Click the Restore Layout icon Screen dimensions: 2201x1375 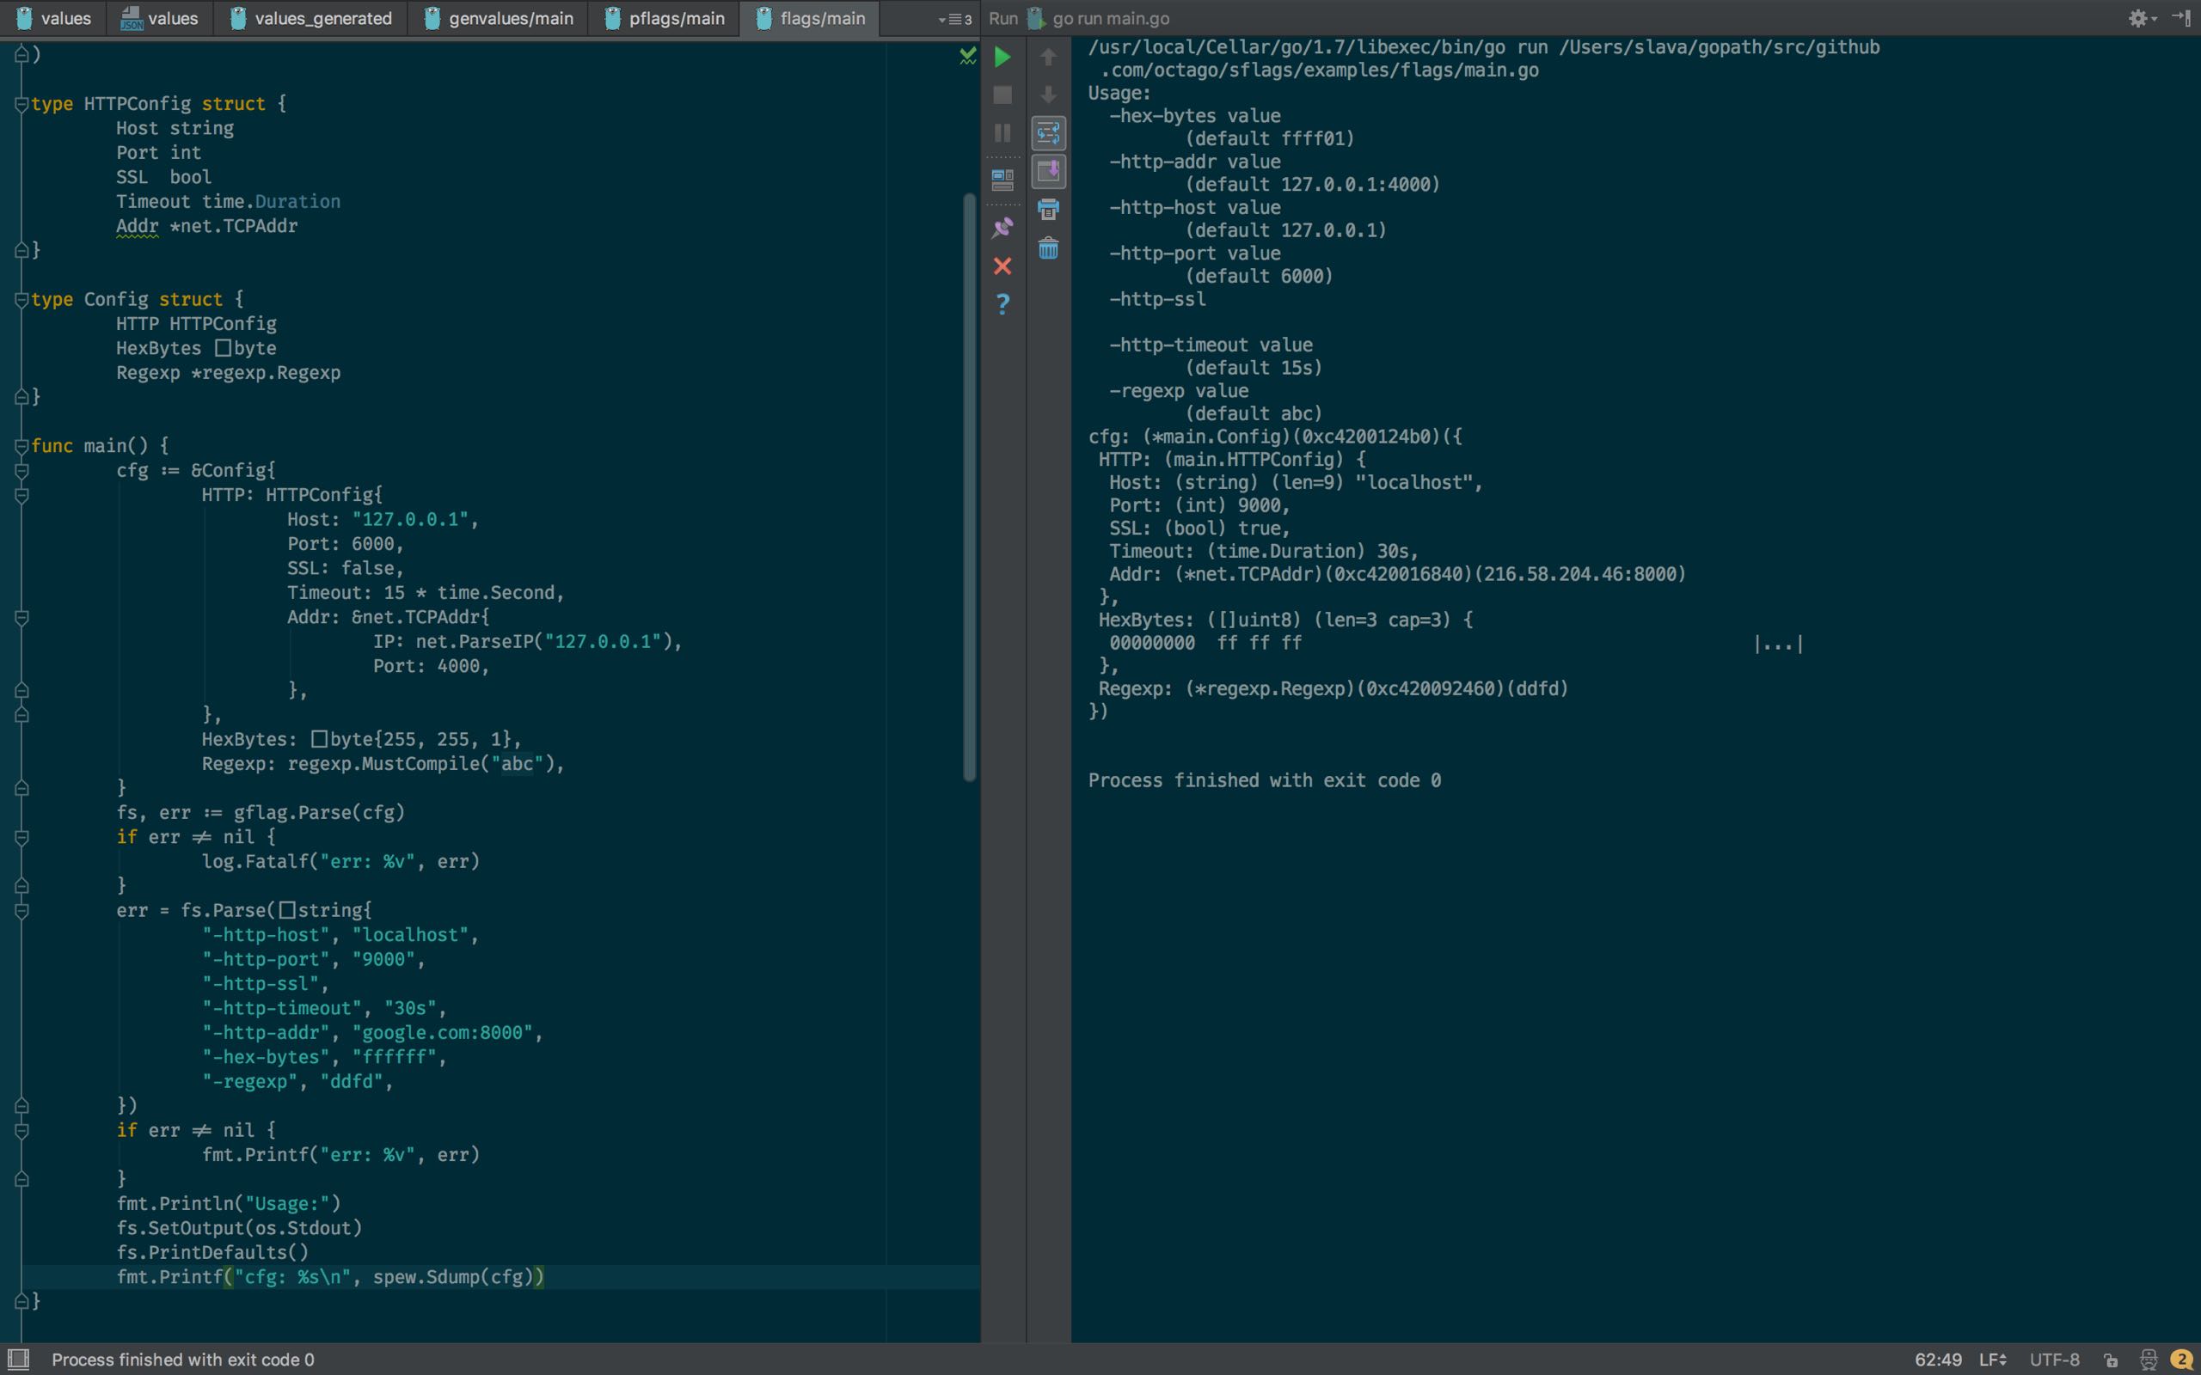tap(1002, 179)
